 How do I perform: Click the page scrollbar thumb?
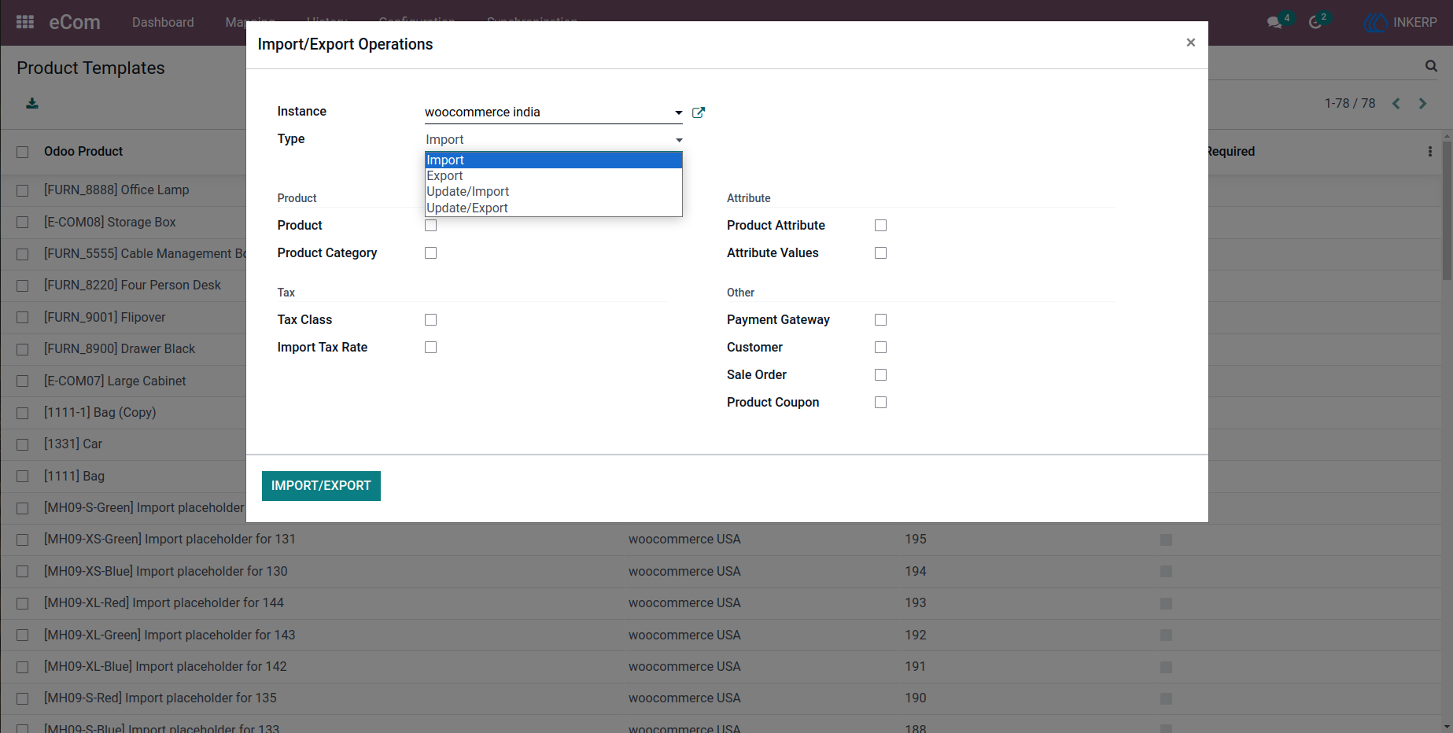click(1447, 212)
